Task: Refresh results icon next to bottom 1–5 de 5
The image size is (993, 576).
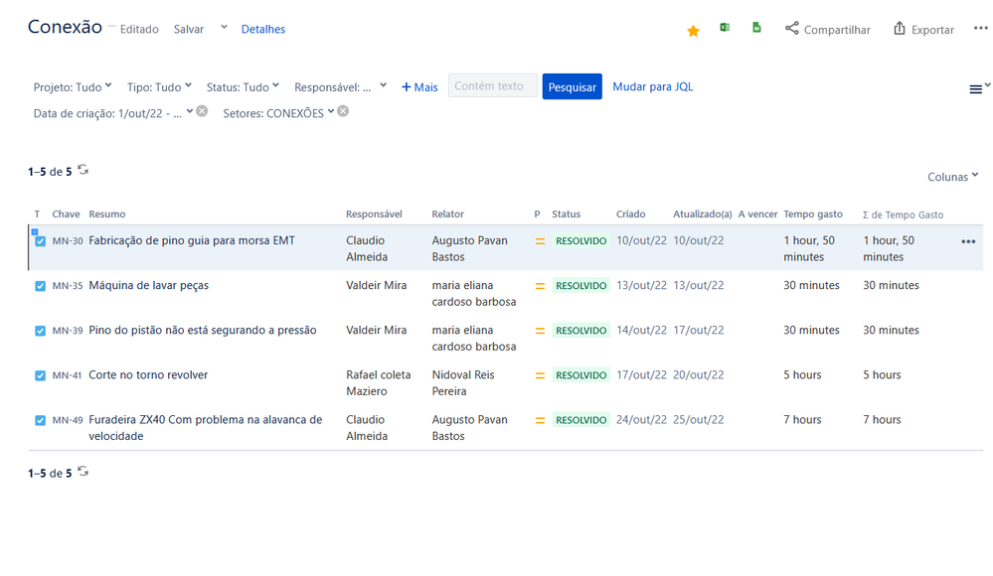Action: click(83, 472)
